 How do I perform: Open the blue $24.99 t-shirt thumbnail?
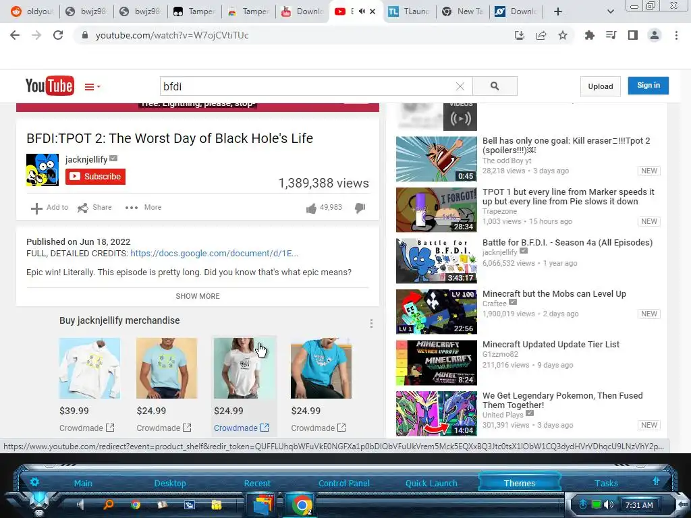coord(321,368)
